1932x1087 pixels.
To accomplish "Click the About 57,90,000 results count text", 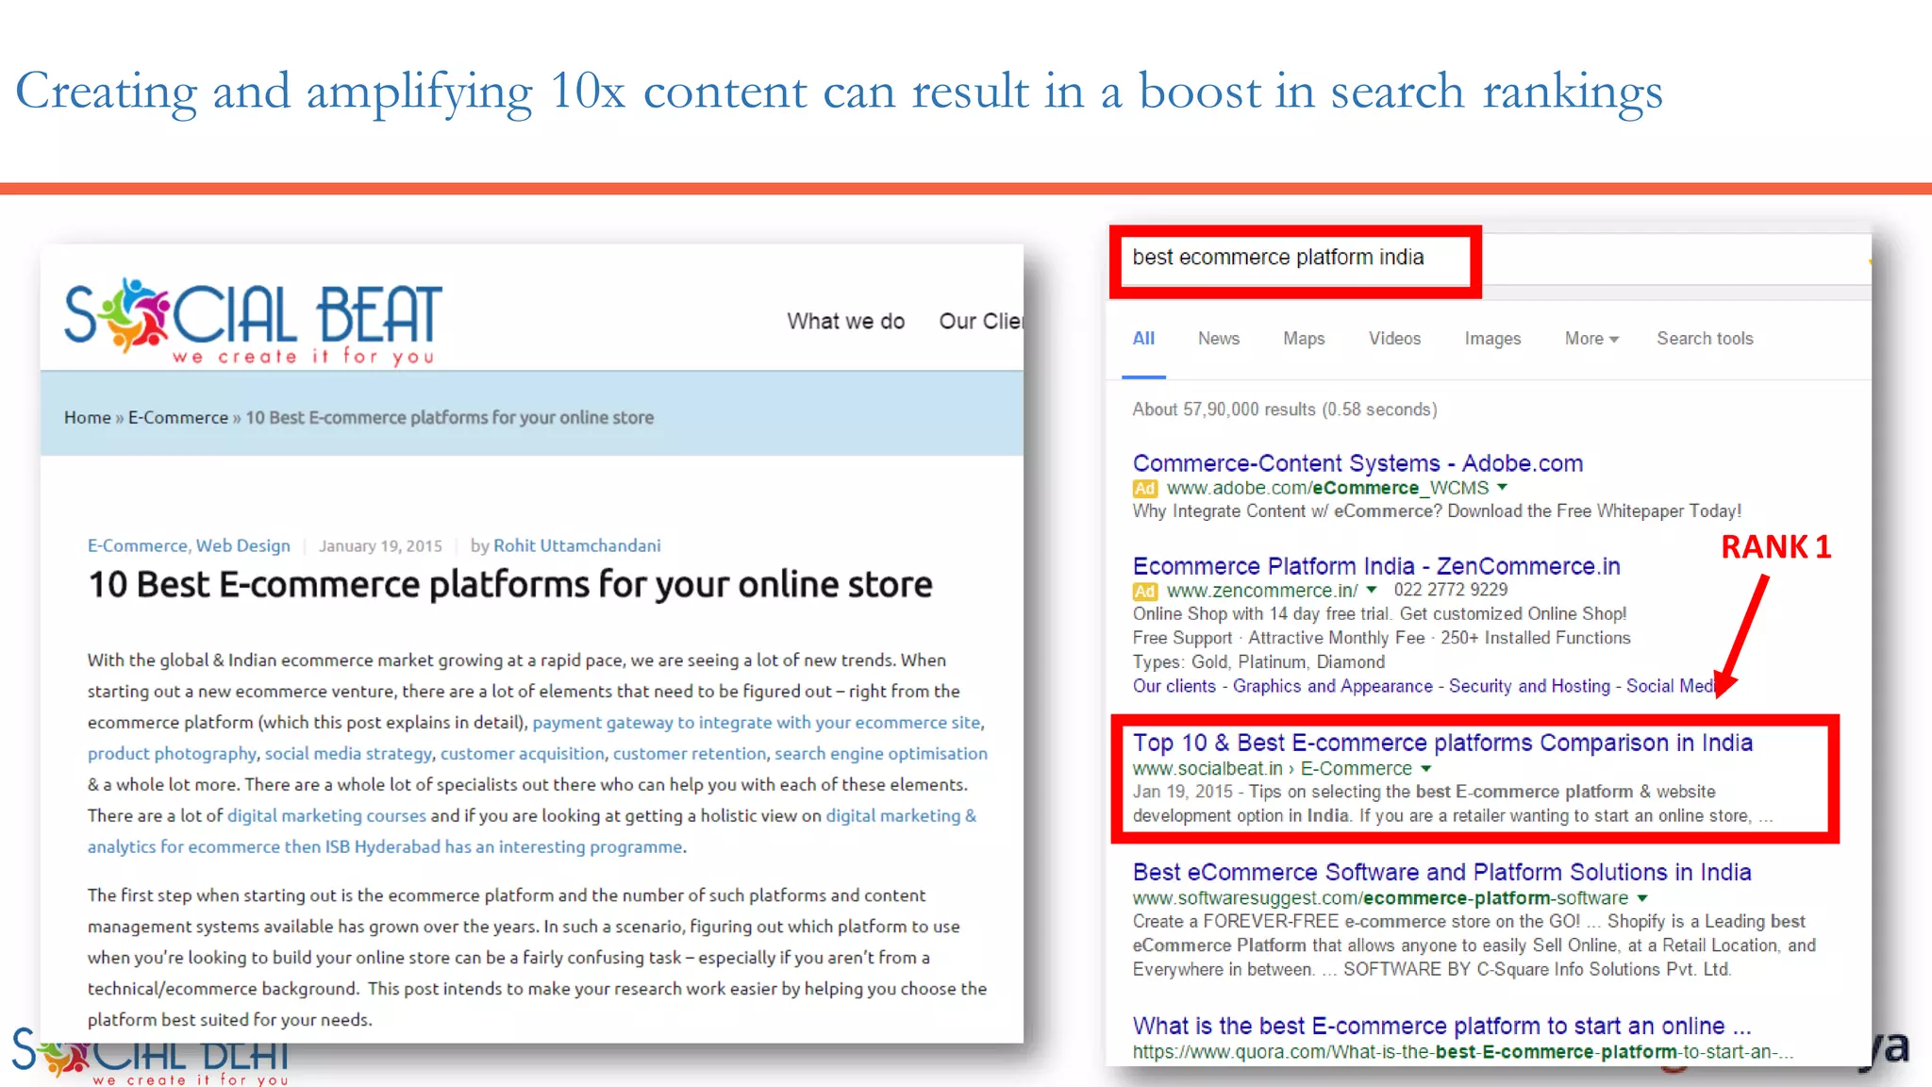I will 1285,410.
